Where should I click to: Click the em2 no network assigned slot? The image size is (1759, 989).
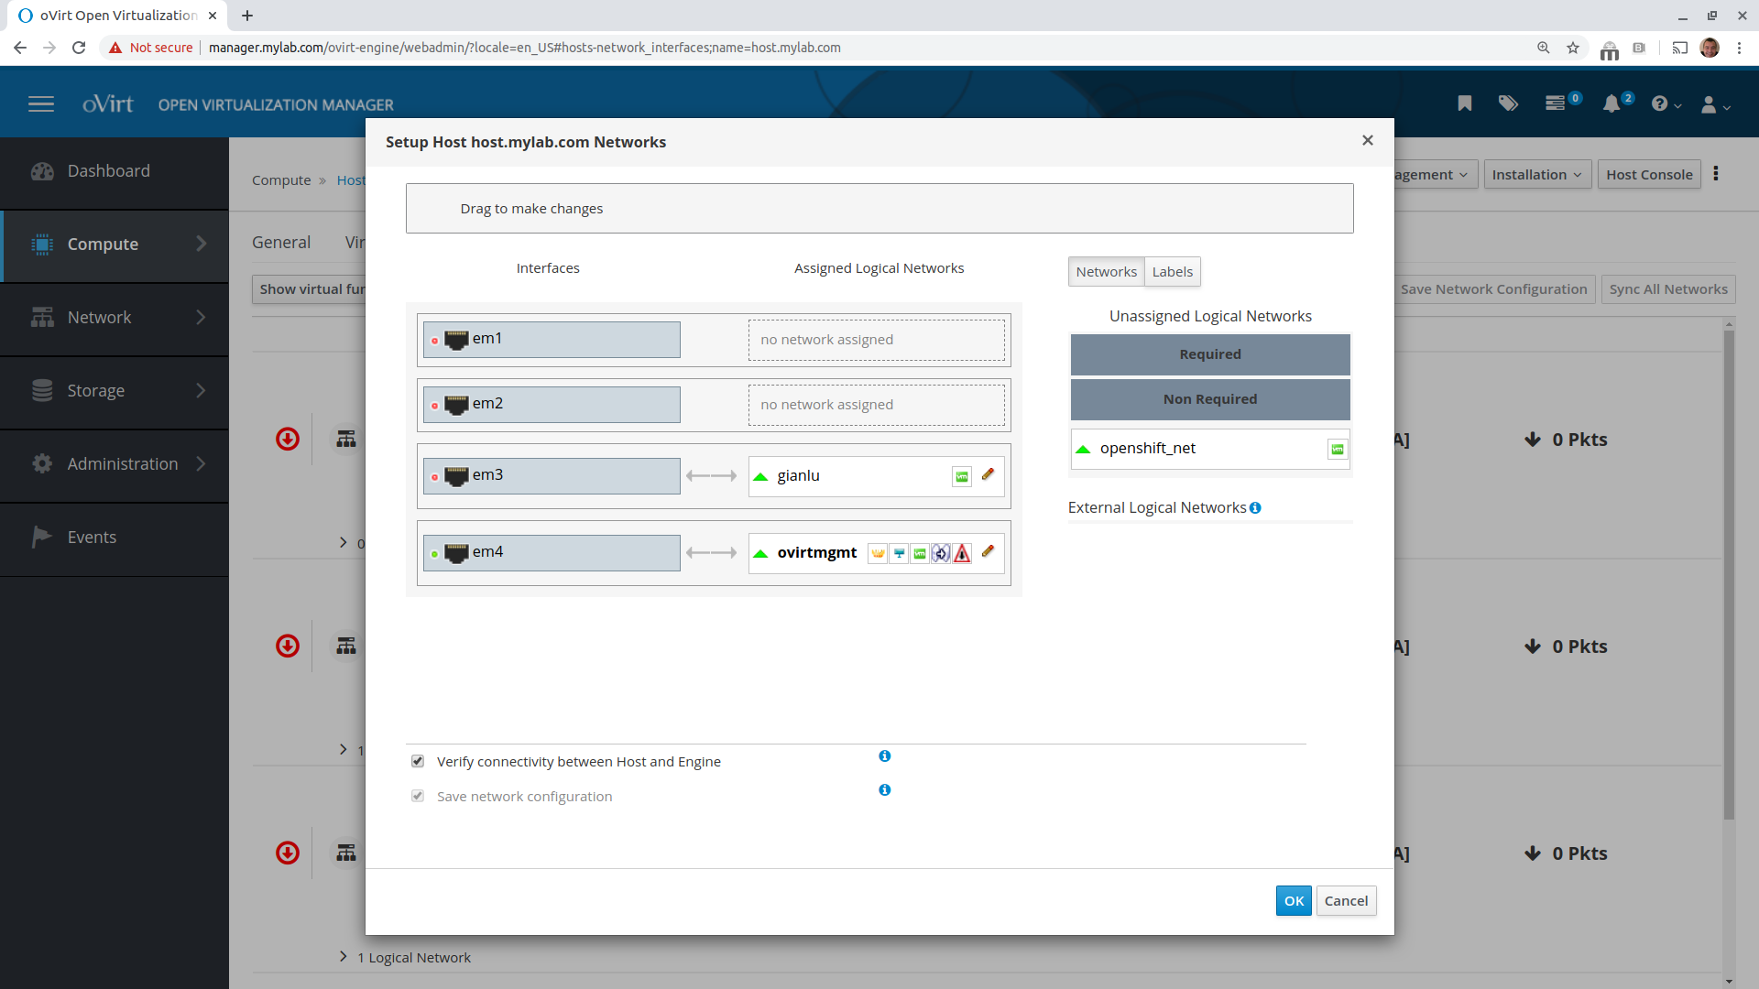(876, 405)
